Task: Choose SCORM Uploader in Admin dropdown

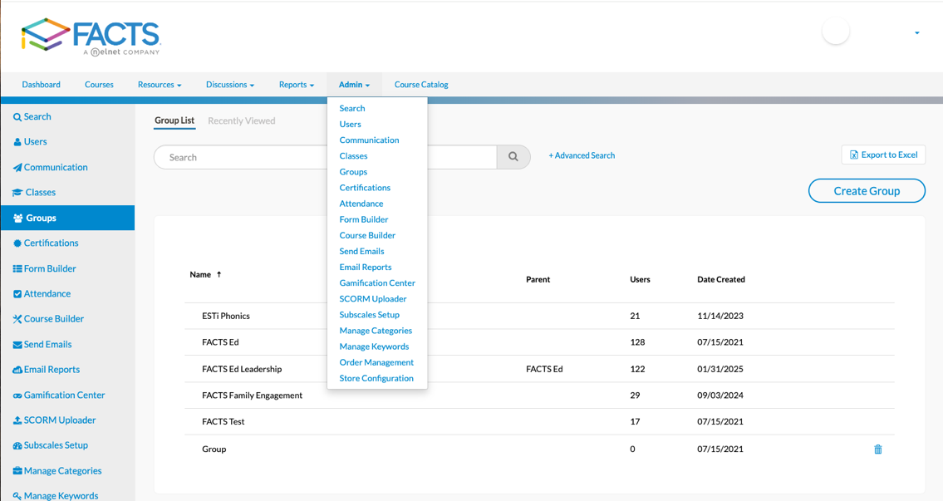Action: (x=373, y=299)
